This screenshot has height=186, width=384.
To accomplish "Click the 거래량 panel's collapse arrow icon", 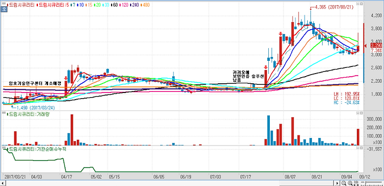I will tap(358, 113).
